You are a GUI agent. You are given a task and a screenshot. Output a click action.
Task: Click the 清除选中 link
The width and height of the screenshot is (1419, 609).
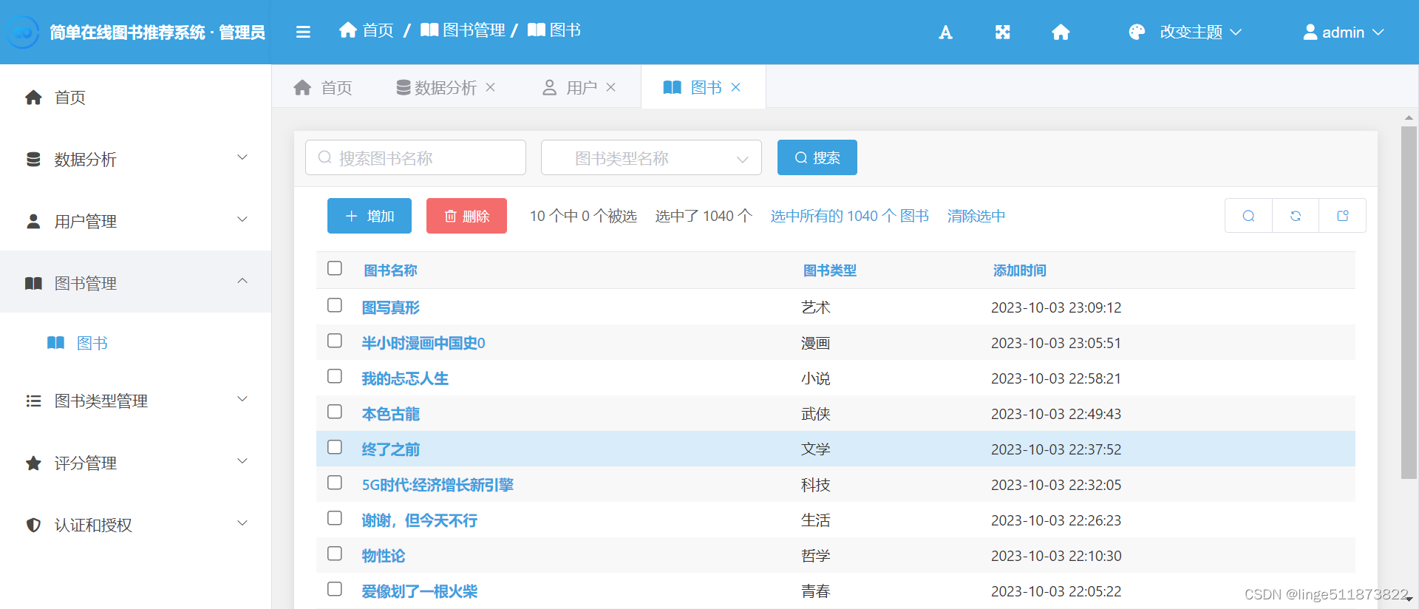(x=976, y=216)
